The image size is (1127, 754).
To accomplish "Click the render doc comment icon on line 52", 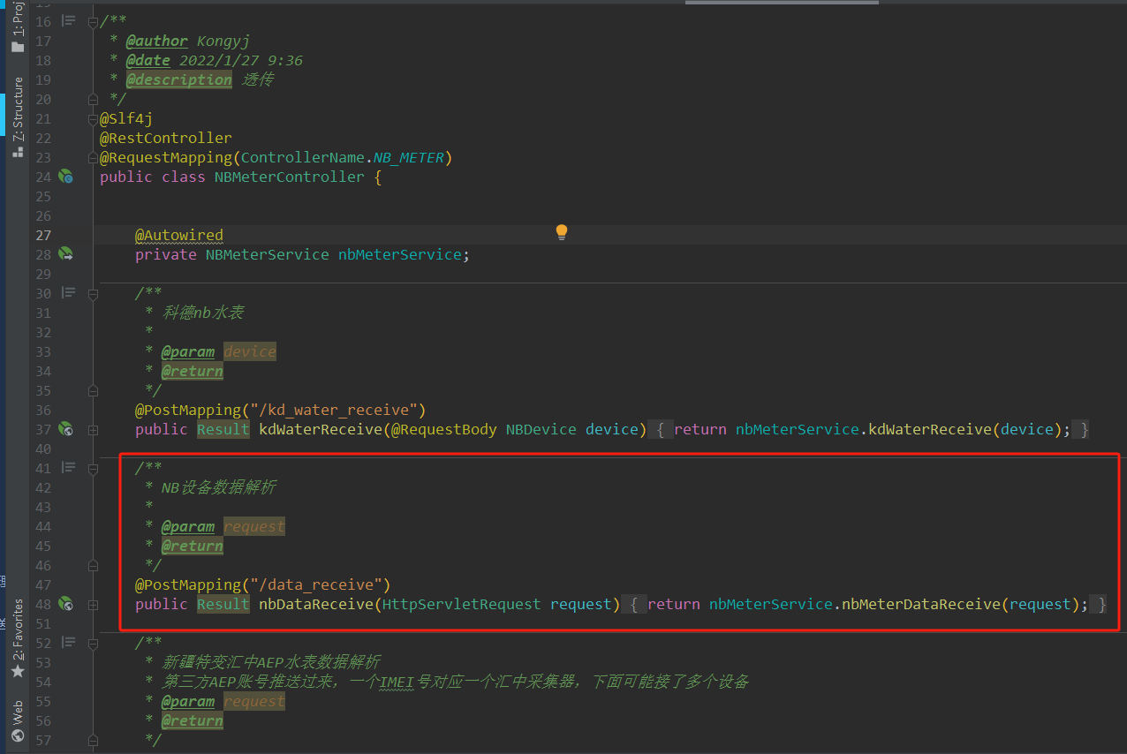I will [68, 643].
